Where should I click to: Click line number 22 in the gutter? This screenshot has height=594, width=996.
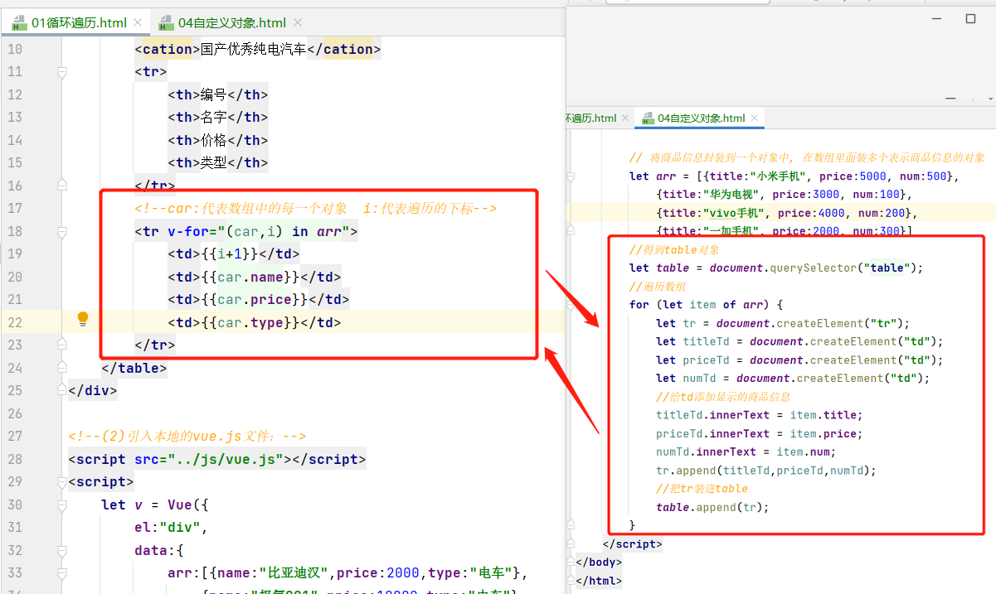[15, 321]
